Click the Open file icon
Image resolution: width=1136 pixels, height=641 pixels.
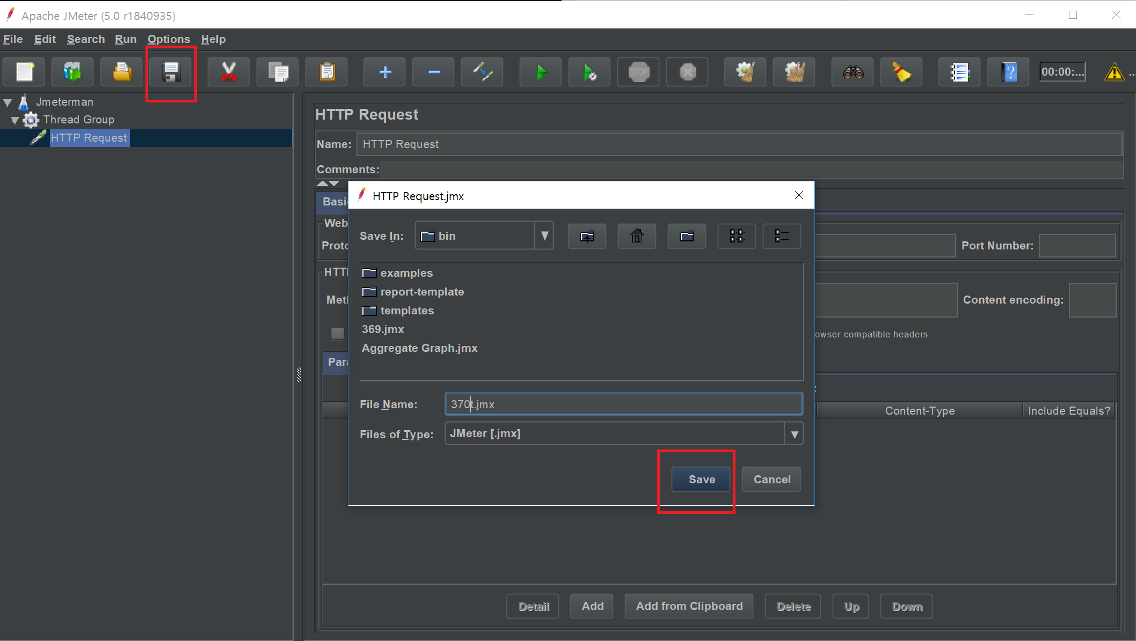click(122, 72)
